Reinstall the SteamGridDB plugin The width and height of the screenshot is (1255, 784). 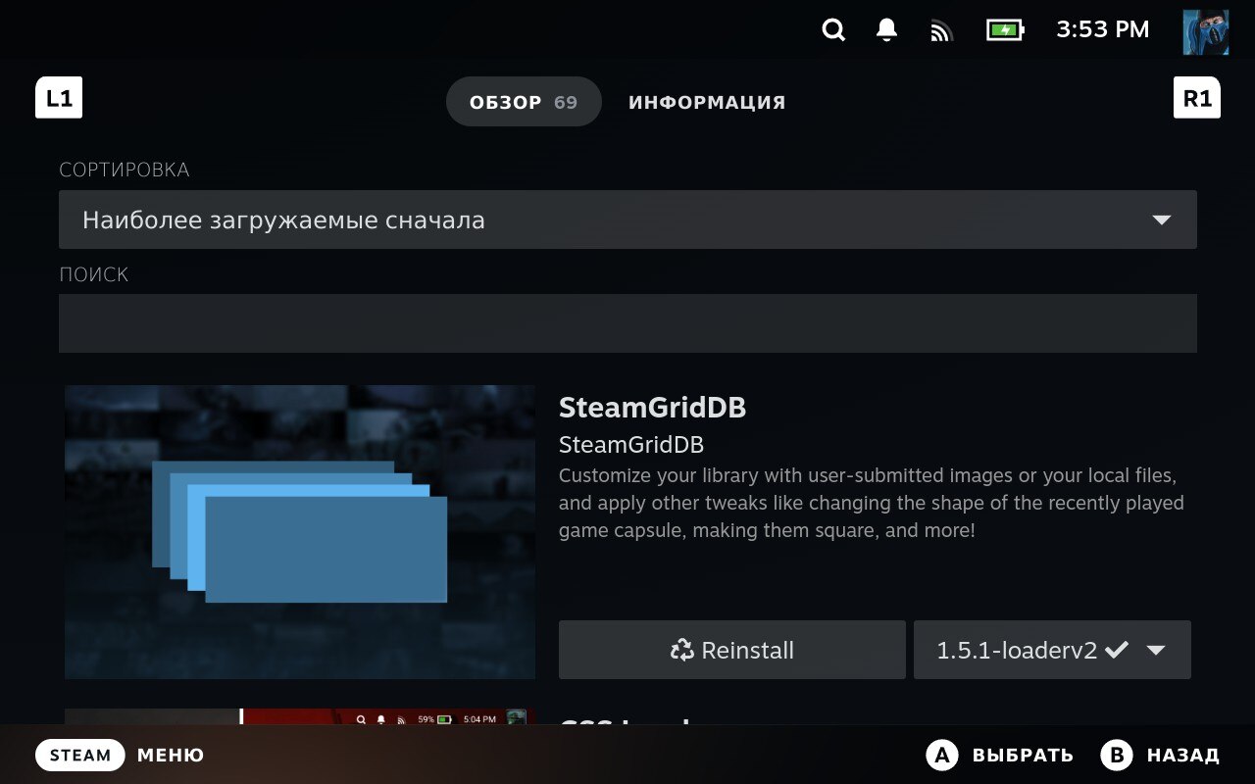coord(732,650)
